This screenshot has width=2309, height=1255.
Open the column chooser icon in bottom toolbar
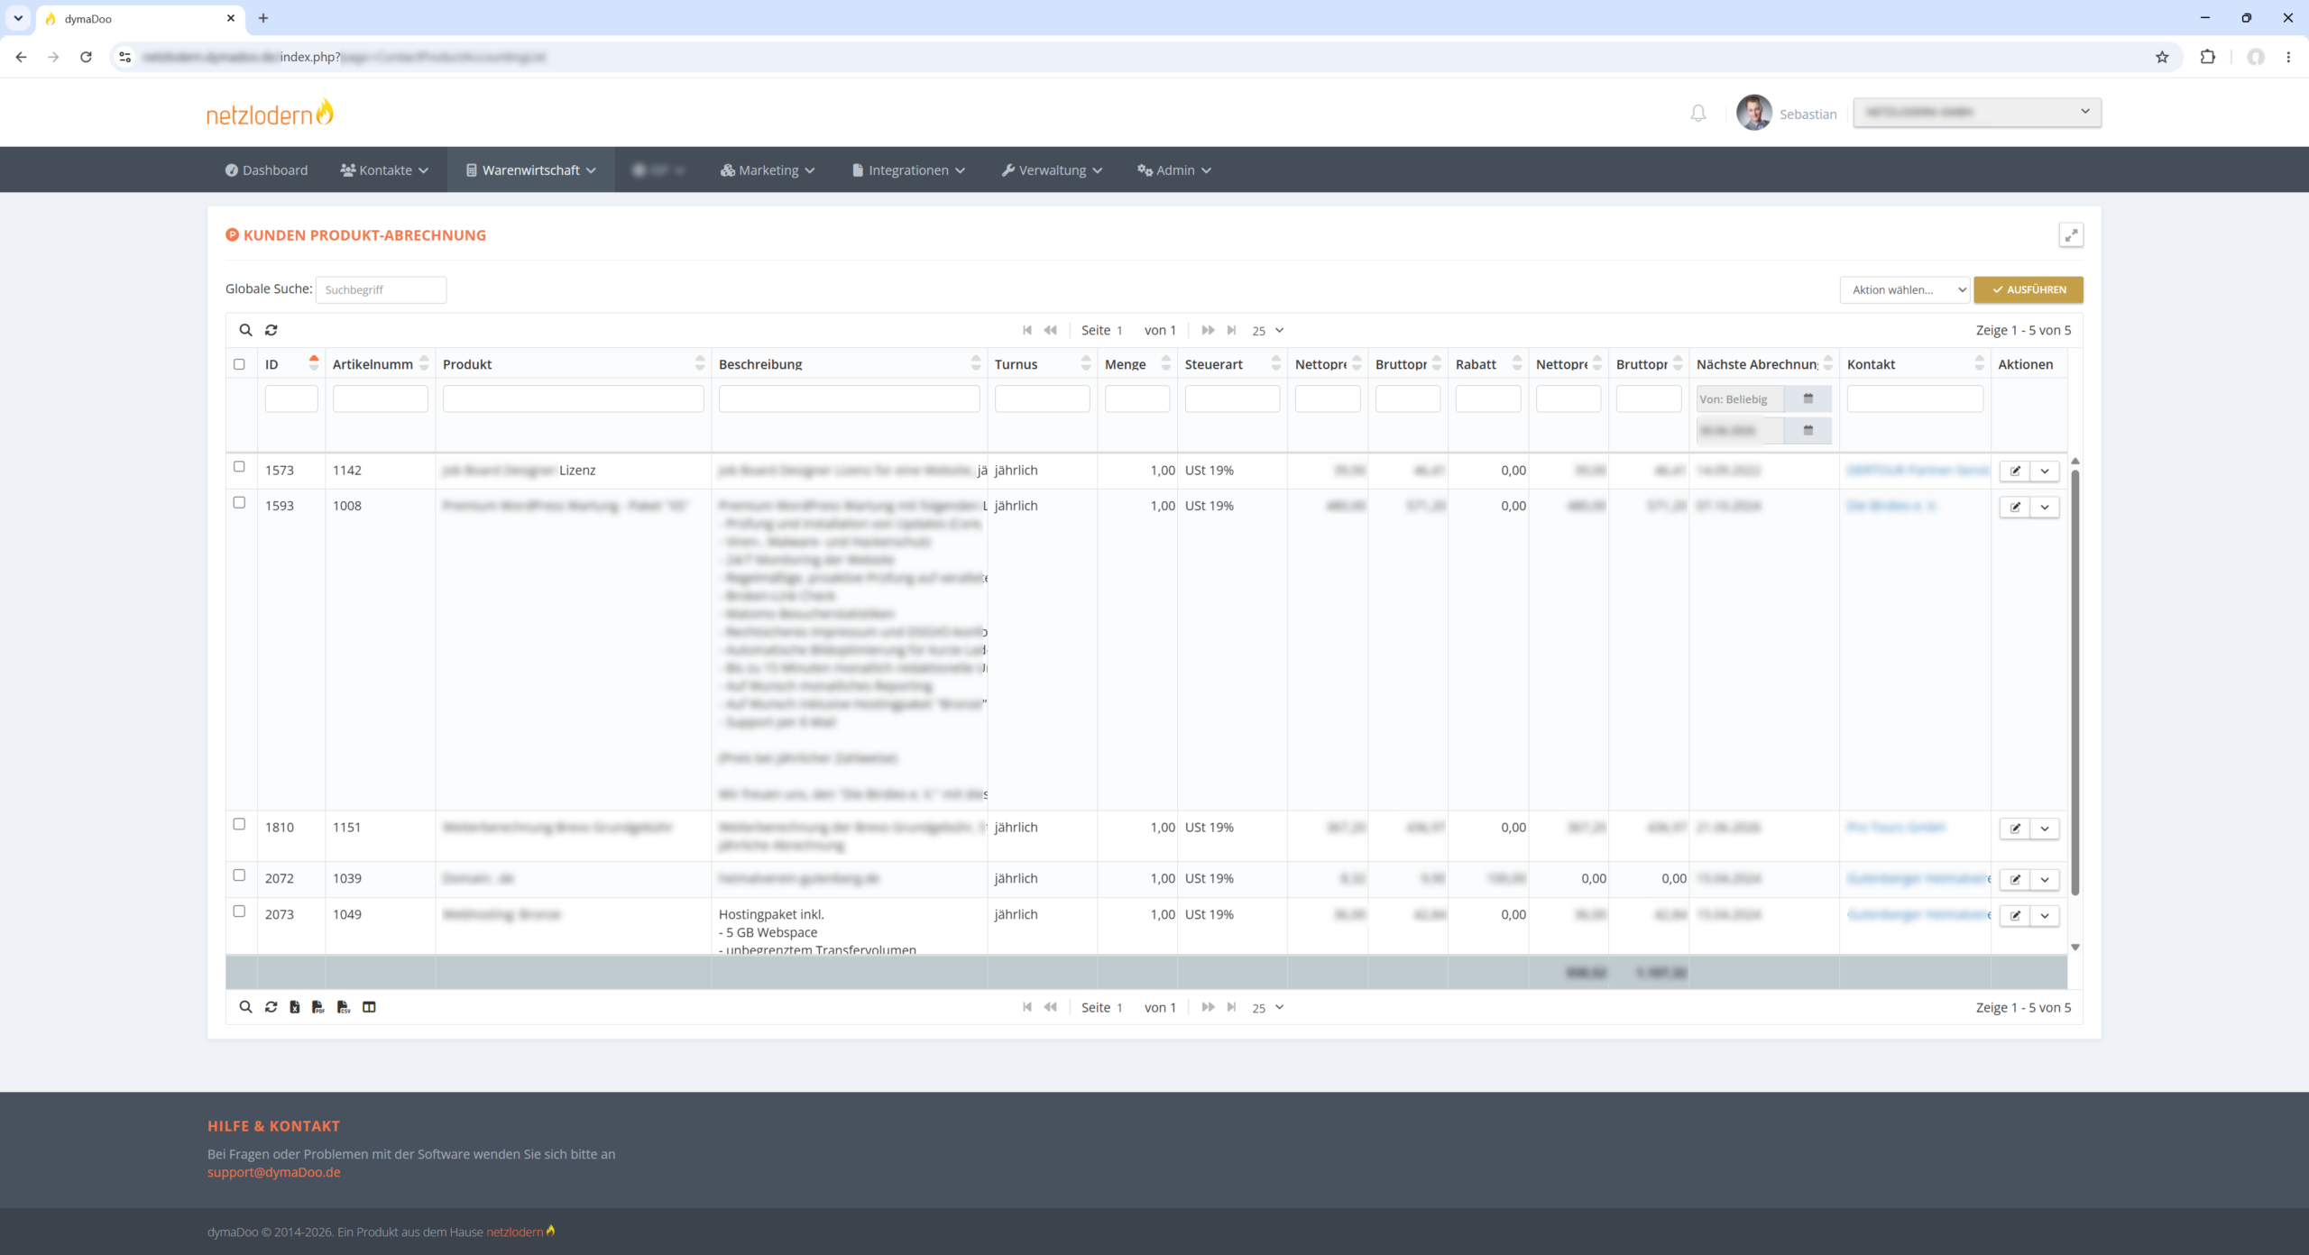pos(369,1007)
